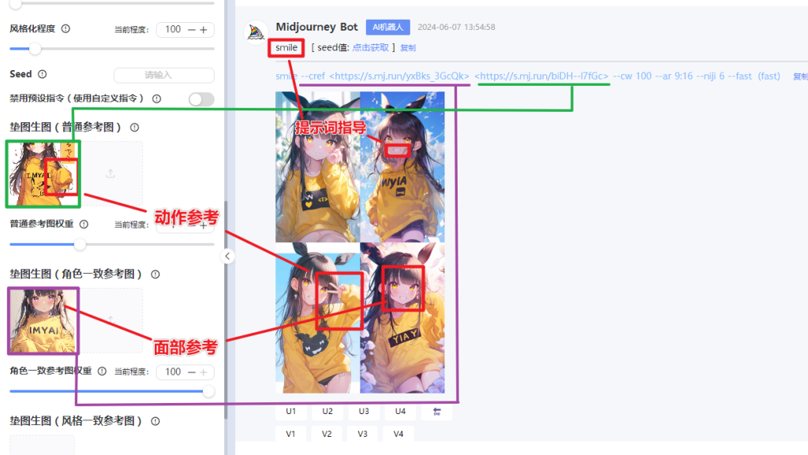
Task: Click info icon beside 垫图生图 (普通参考图)
Action: pos(134,127)
